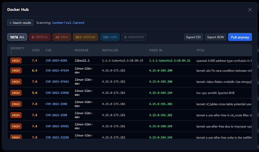The height and width of the screenshot is (152, 259).
Task: Click the CVSS score 6.4
Action: click(x=35, y=71)
